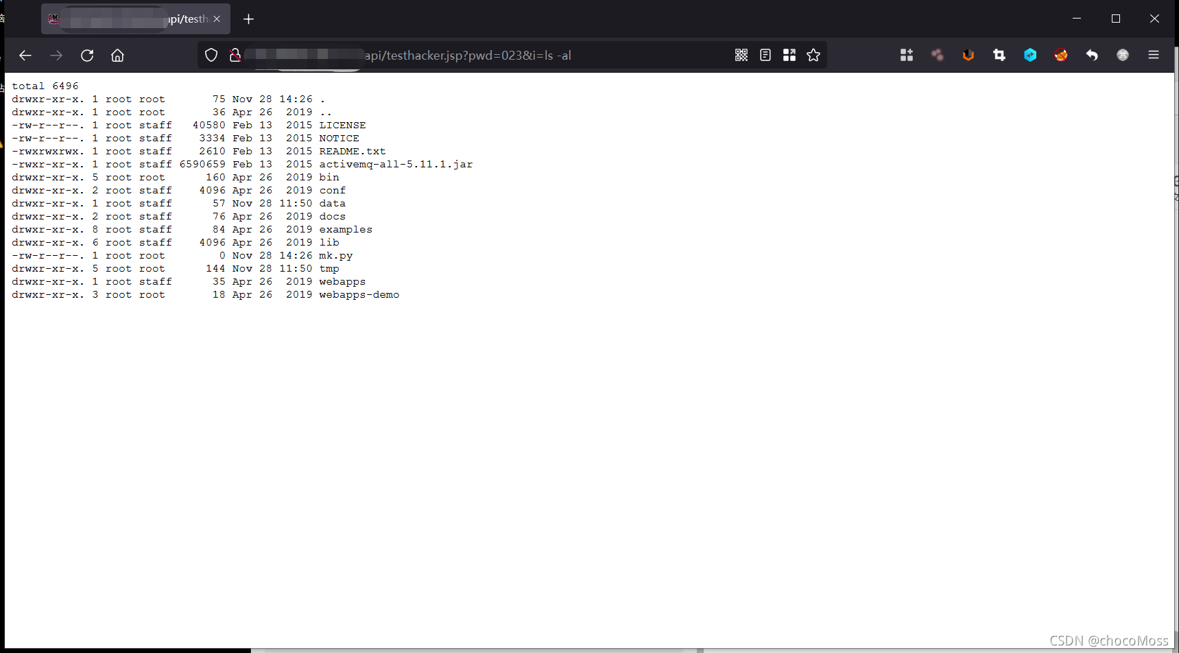1179x653 pixels.
Task: Open the tracking protection shield
Action: coord(211,56)
